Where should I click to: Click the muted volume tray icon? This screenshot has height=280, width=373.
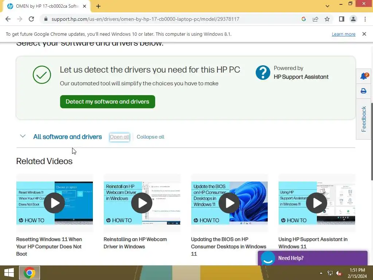pos(339,273)
